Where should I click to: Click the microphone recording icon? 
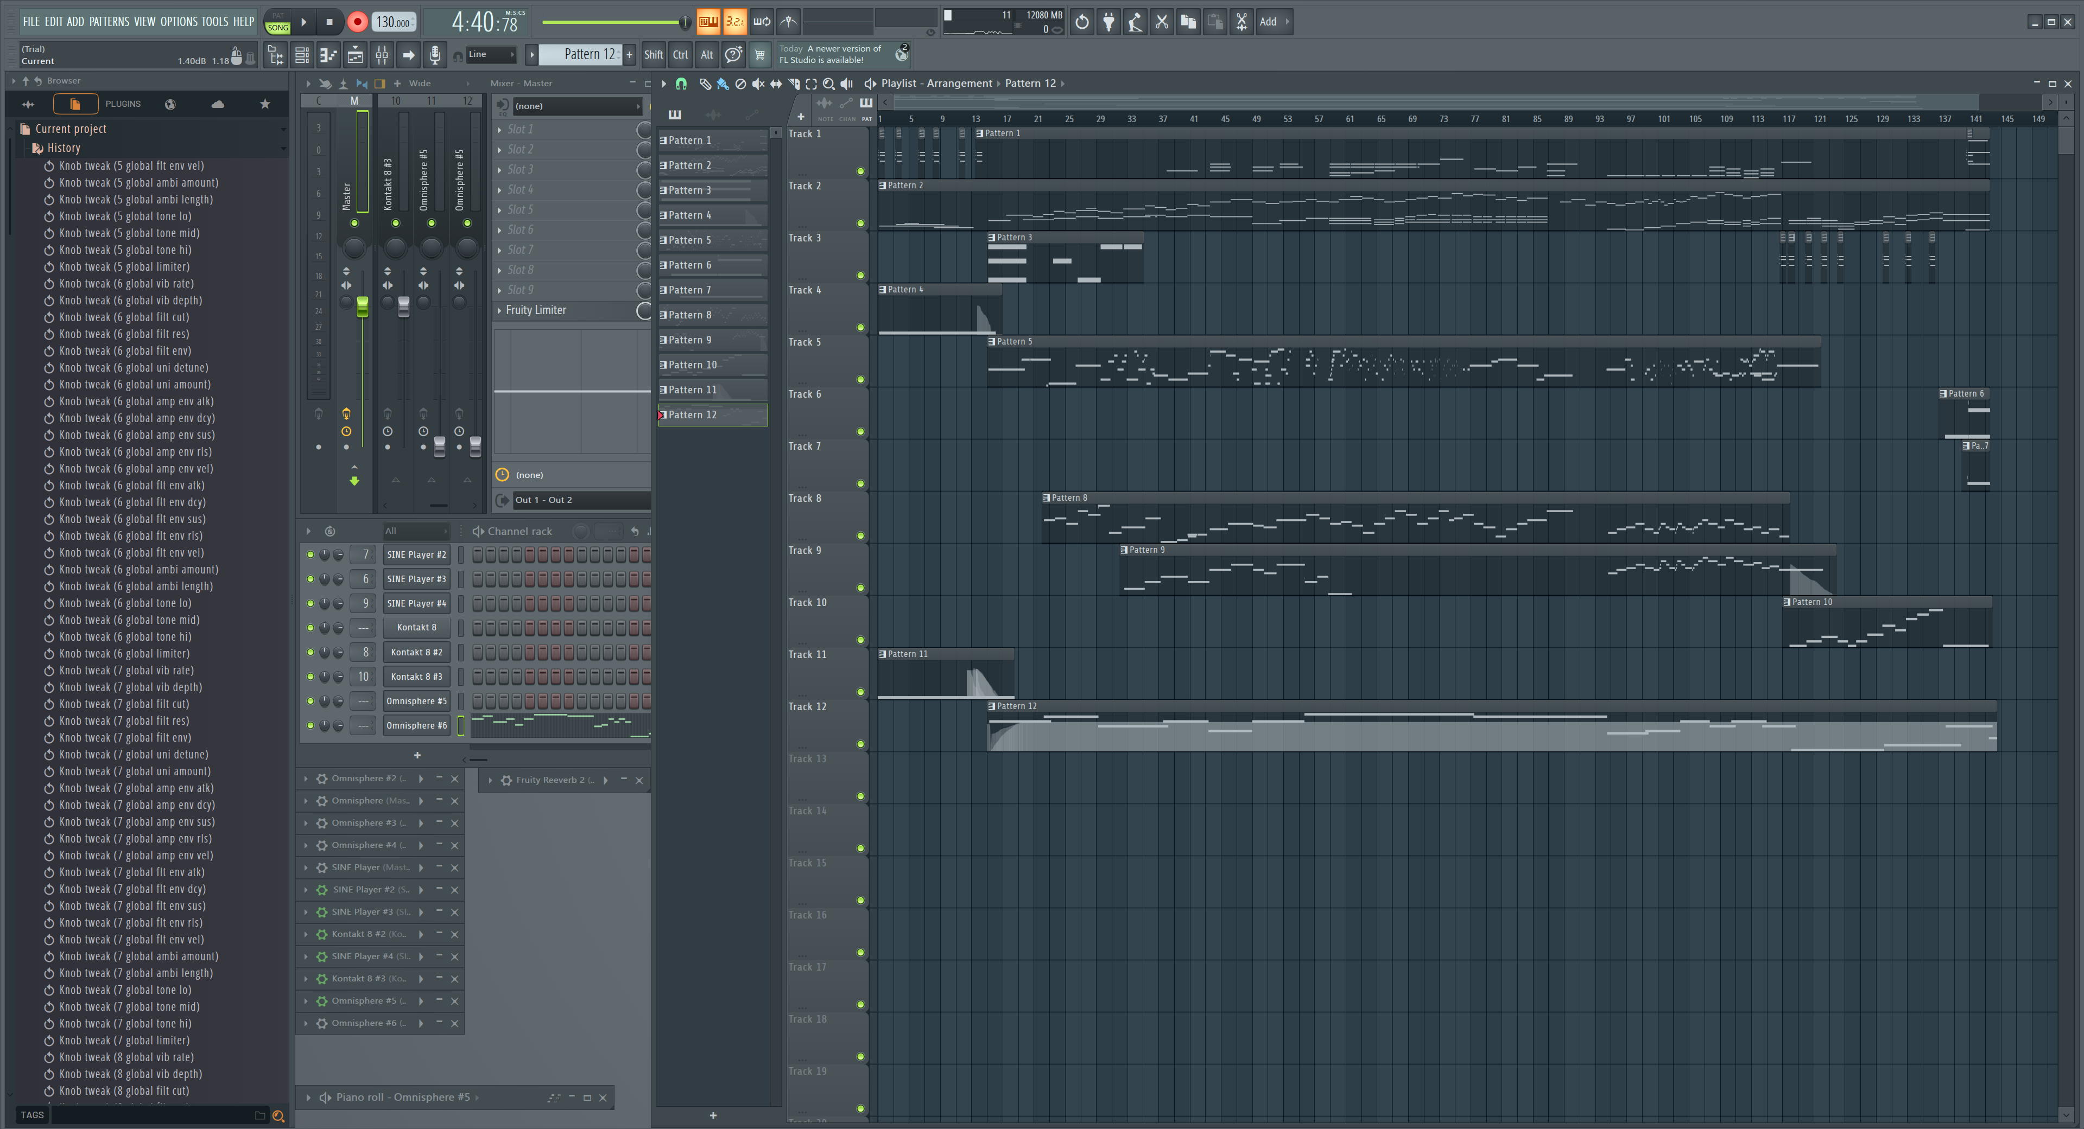pyautogui.click(x=434, y=55)
